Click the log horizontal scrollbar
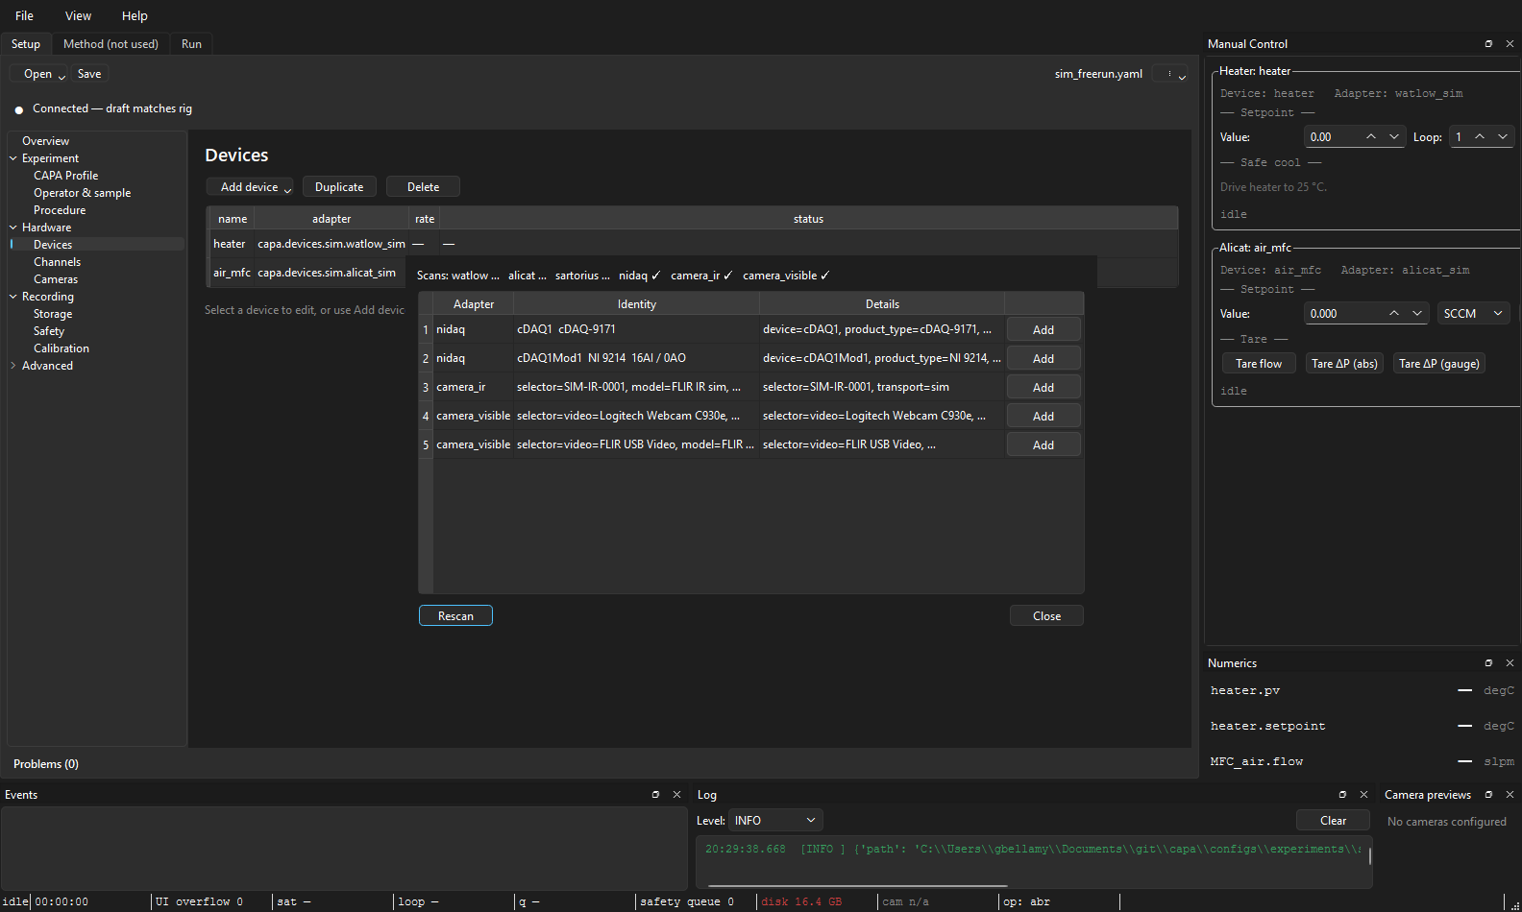The height and width of the screenshot is (912, 1522). 858,885
